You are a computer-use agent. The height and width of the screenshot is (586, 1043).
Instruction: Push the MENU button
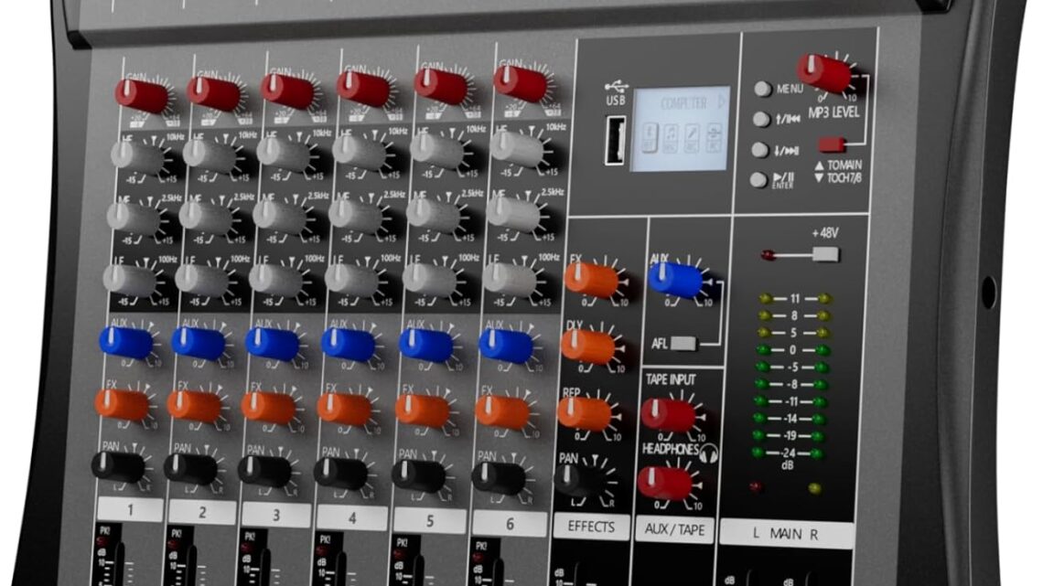coord(762,89)
